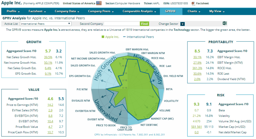The image size is (256, 139).
Task: Open the Change Sector dropdown arrow
Action: click(x=182, y=24)
